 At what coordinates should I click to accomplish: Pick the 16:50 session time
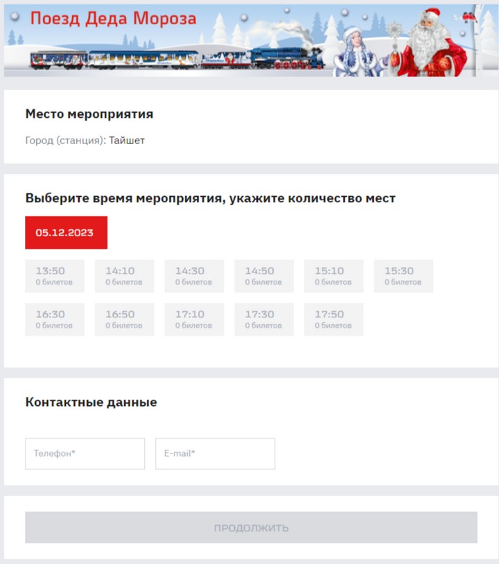125,319
